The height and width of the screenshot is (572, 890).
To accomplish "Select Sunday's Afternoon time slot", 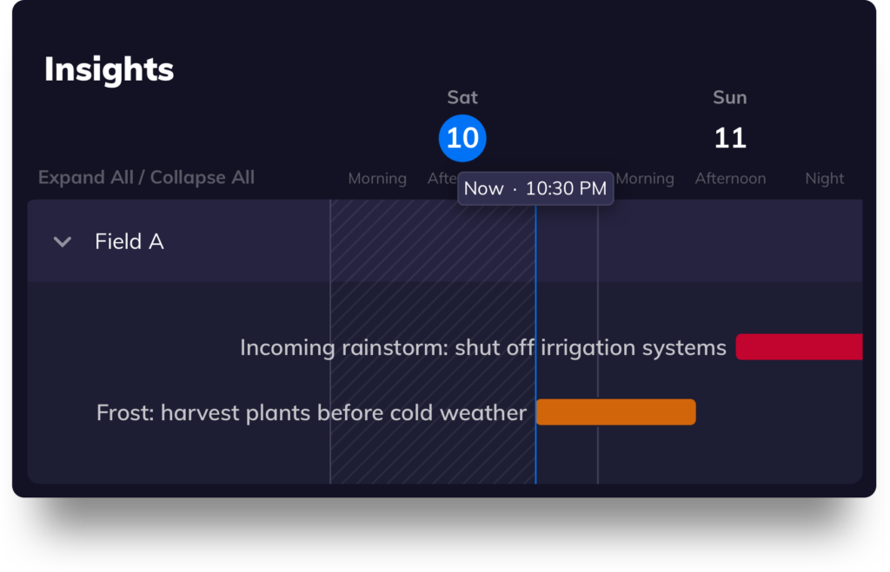I will click(730, 178).
